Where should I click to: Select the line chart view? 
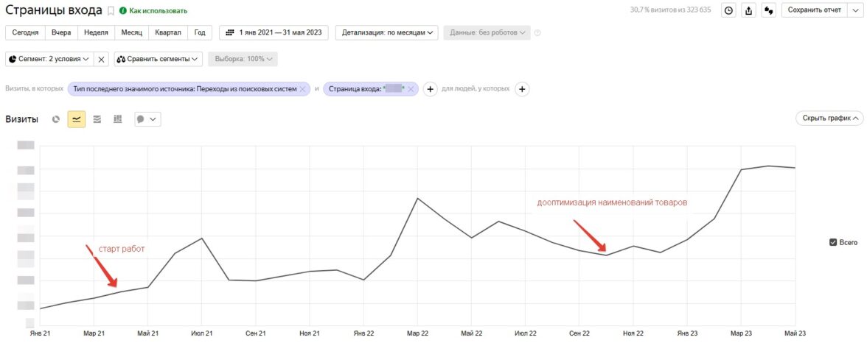77,119
